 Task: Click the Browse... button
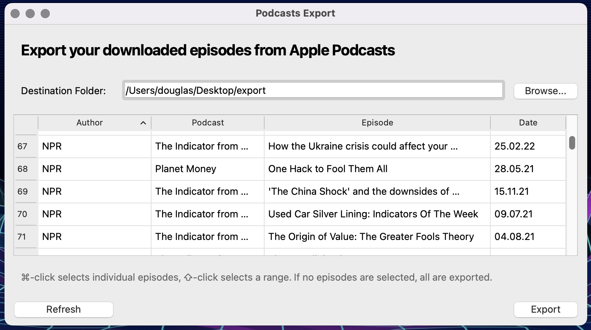click(x=545, y=91)
